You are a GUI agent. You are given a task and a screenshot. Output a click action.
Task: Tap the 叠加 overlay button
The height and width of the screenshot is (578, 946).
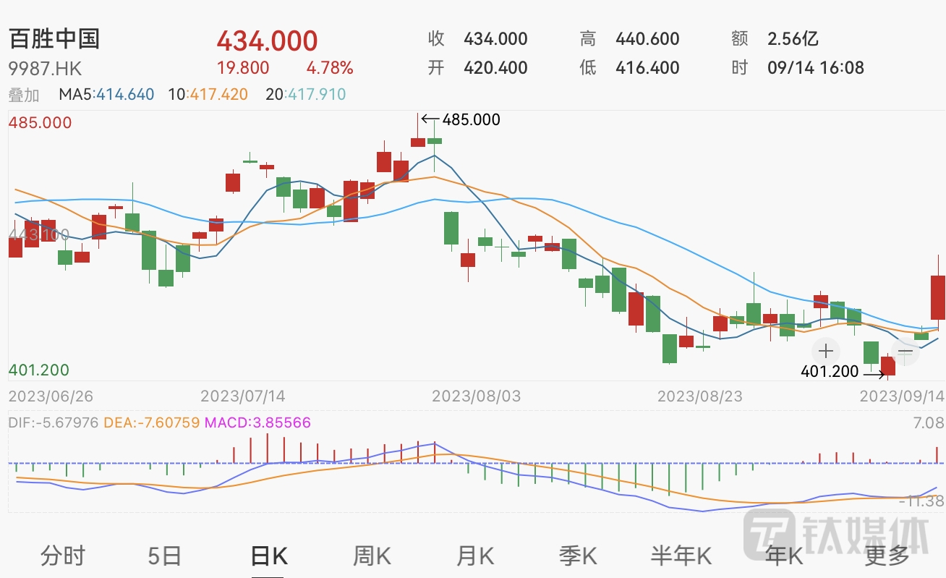(23, 95)
